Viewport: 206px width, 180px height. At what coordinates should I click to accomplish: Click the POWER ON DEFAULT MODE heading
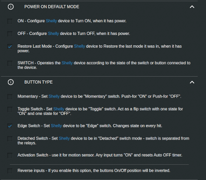(x=52, y=7)
